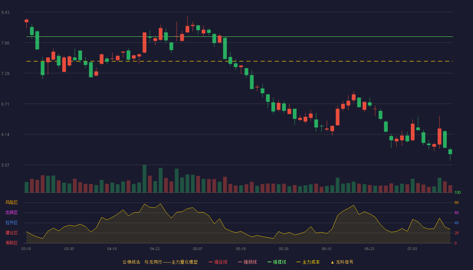Click the 8.43 price axis label
This screenshot has height=270, width=473.
(5, 12)
